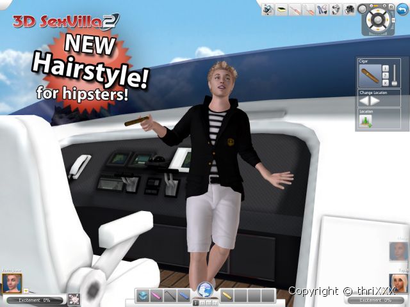Click the x button in Cigar panel
This screenshot has height=307, width=410.
386,83
